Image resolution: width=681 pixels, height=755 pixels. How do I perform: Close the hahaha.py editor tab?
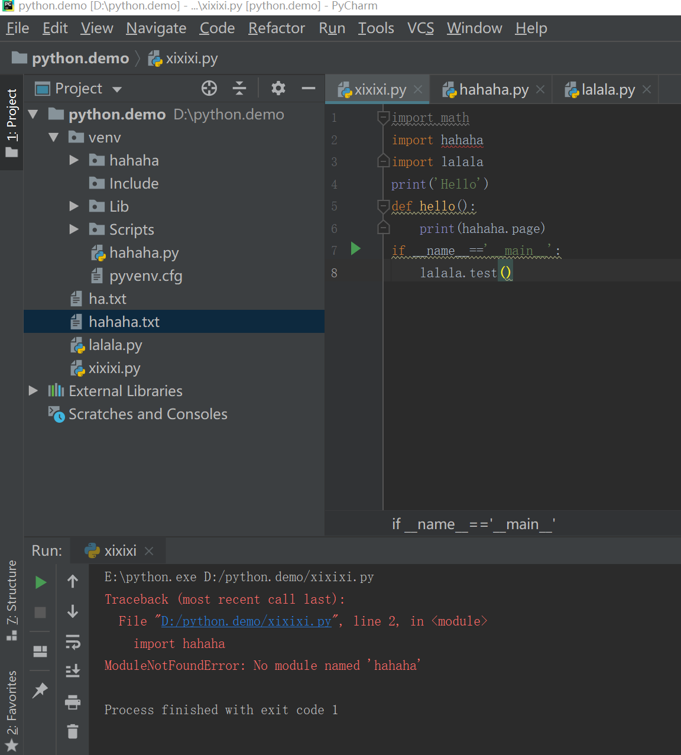click(x=540, y=89)
